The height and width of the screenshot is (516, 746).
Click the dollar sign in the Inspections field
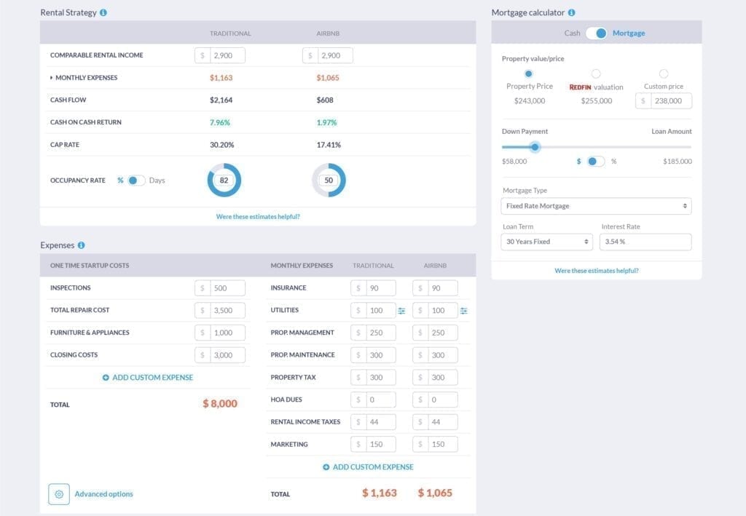click(x=201, y=287)
